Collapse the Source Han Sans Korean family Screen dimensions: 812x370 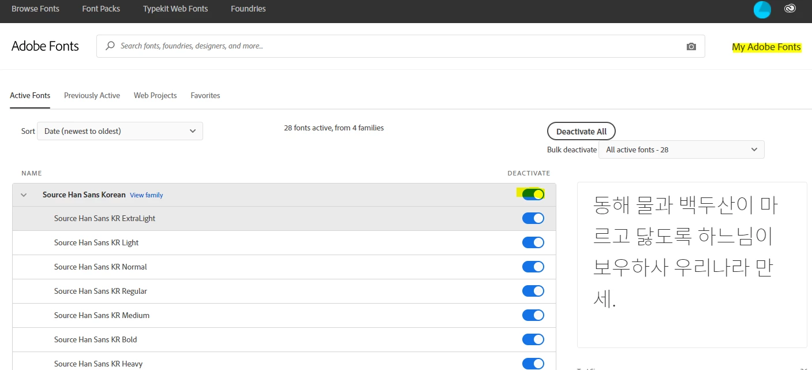24,195
